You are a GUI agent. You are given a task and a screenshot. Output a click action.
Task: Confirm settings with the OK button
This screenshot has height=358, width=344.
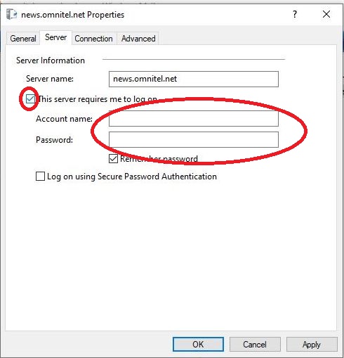[x=198, y=345]
